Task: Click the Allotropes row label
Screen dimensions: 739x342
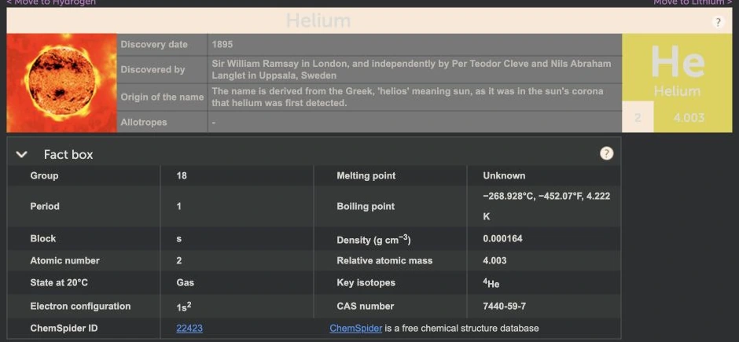Action: 144,123
